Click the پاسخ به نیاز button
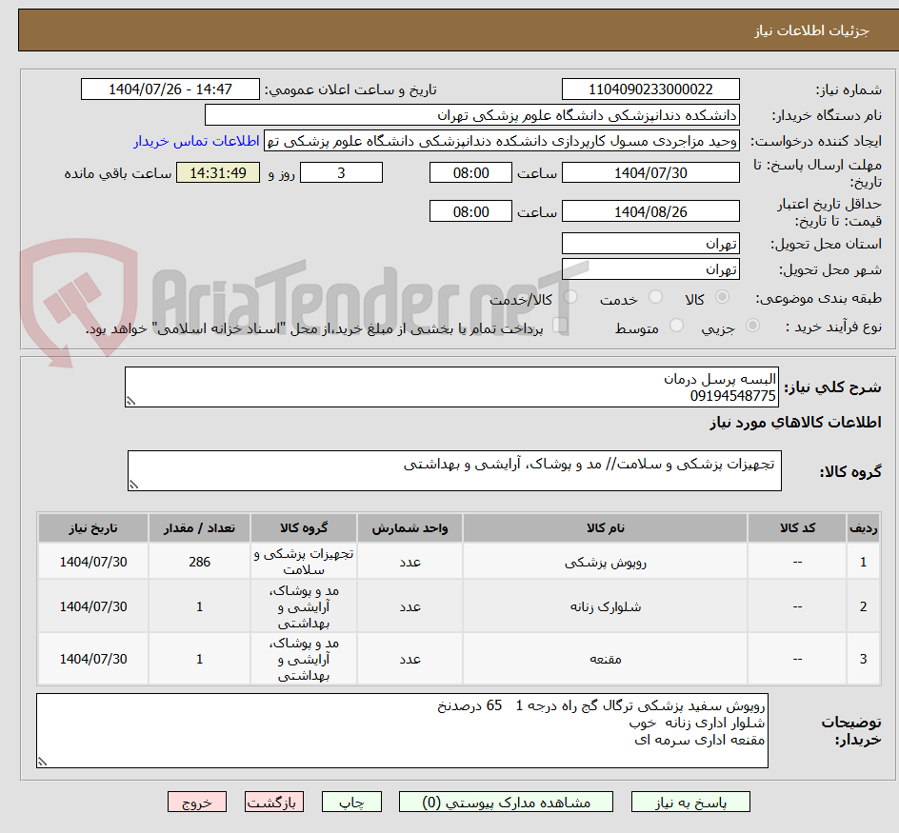Viewport: 899px width, 833px height. pyautogui.click(x=690, y=802)
